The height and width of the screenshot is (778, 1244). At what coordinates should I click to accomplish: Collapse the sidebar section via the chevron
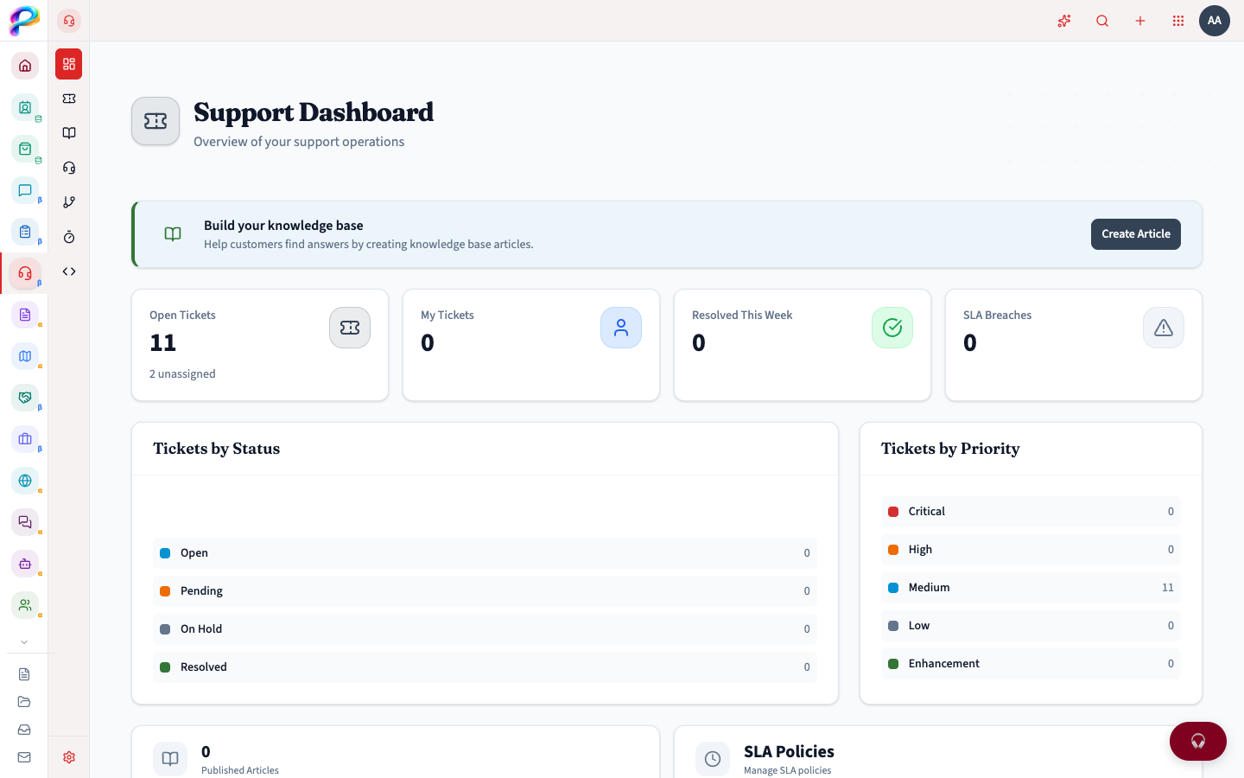tap(24, 641)
